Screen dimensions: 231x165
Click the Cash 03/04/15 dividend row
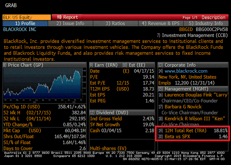pyautogui.click(x=122, y=130)
